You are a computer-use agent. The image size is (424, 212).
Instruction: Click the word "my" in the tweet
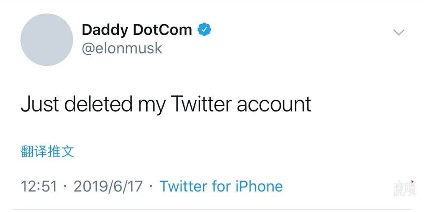[x=152, y=106]
